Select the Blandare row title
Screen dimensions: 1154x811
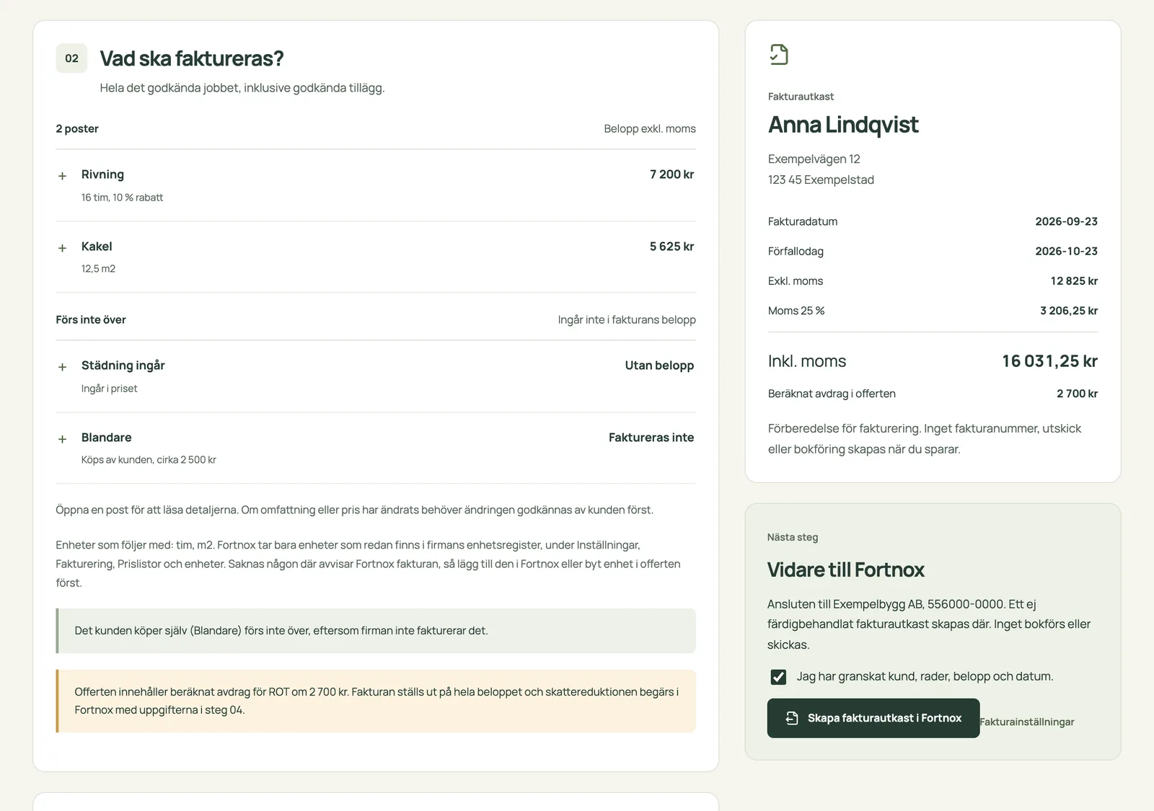[x=106, y=438]
